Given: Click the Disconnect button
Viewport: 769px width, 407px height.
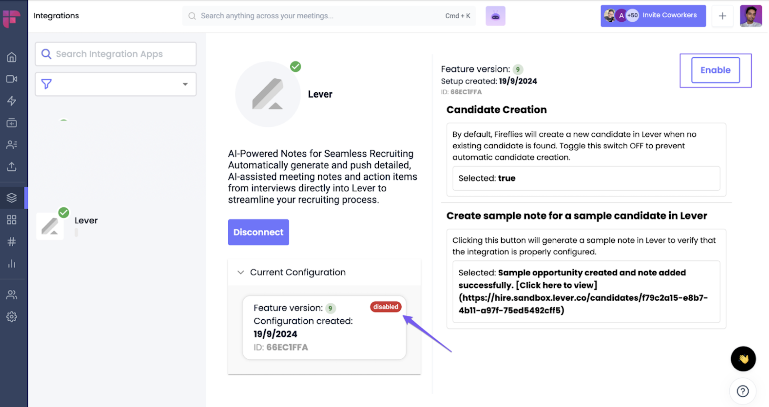Looking at the screenshot, I should (258, 232).
